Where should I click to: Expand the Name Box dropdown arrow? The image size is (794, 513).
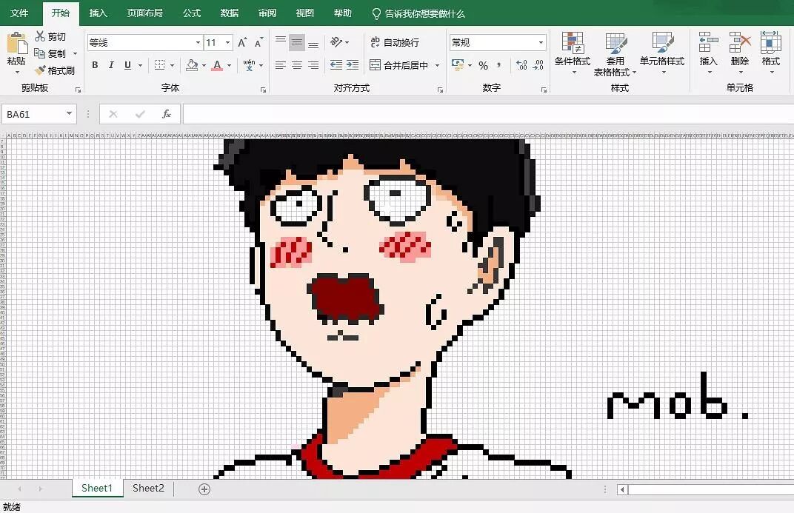tap(69, 114)
